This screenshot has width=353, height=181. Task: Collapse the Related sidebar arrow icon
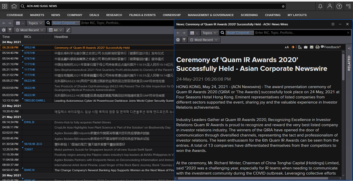[349, 48]
